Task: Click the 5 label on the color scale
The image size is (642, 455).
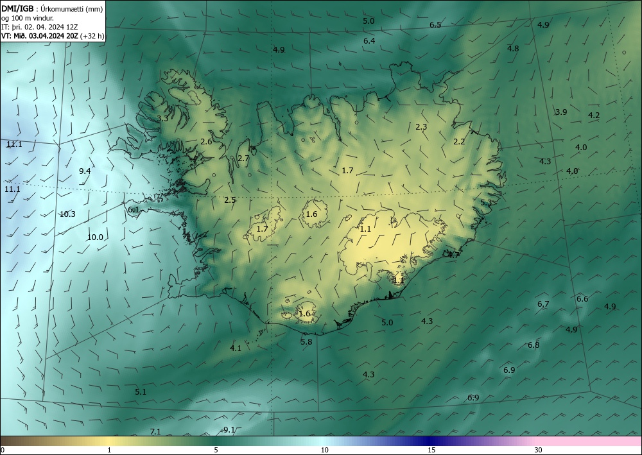Action: [216, 450]
